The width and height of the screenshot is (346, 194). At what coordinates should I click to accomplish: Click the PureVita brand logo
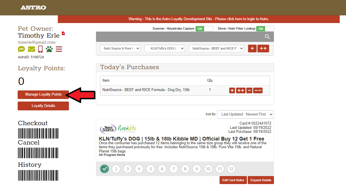(127, 129)
